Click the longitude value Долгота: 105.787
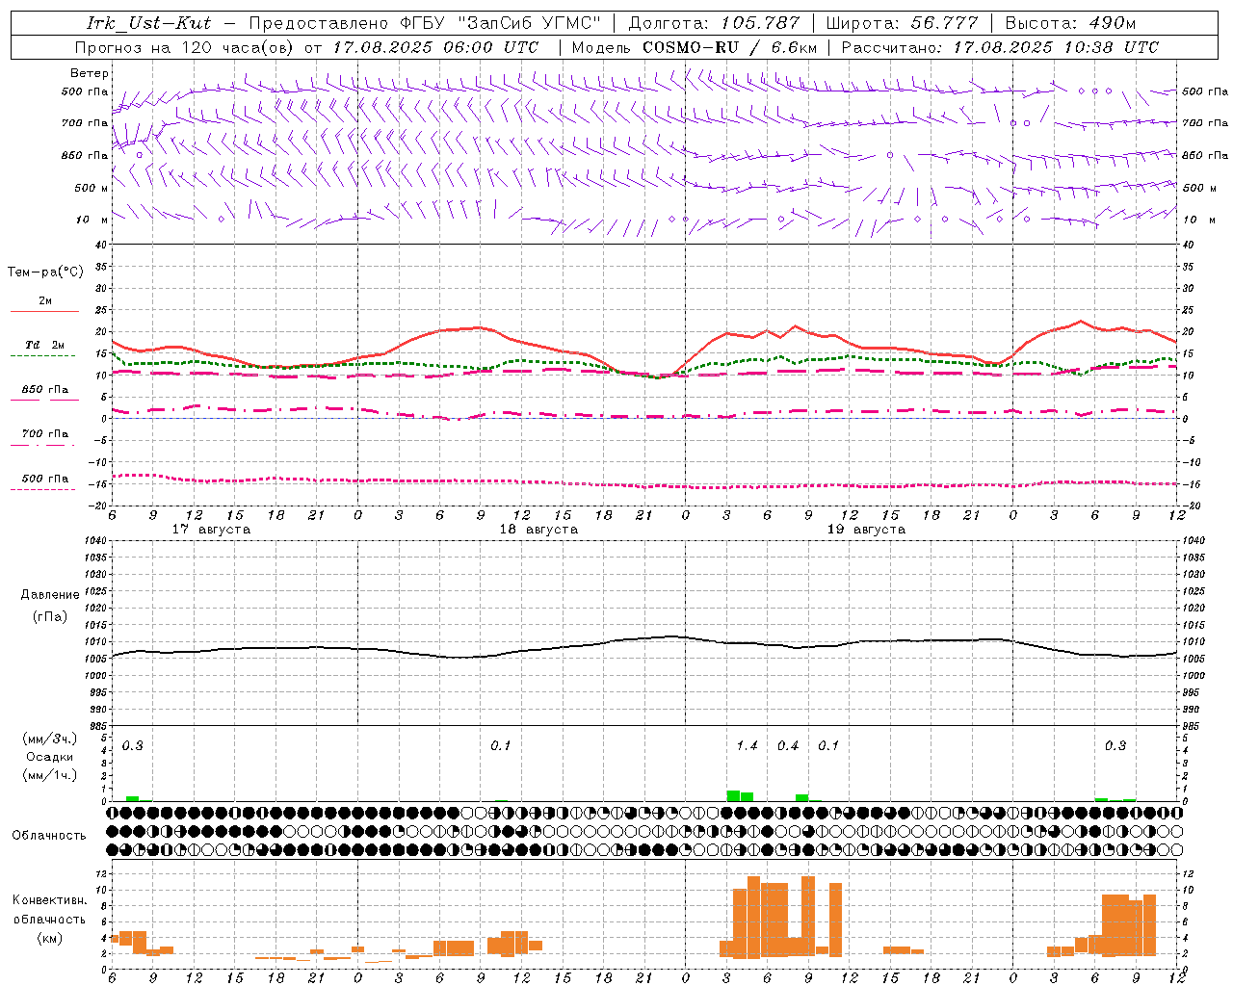Viewport: 1233px width, 986px height. click(x=714, y=23)
